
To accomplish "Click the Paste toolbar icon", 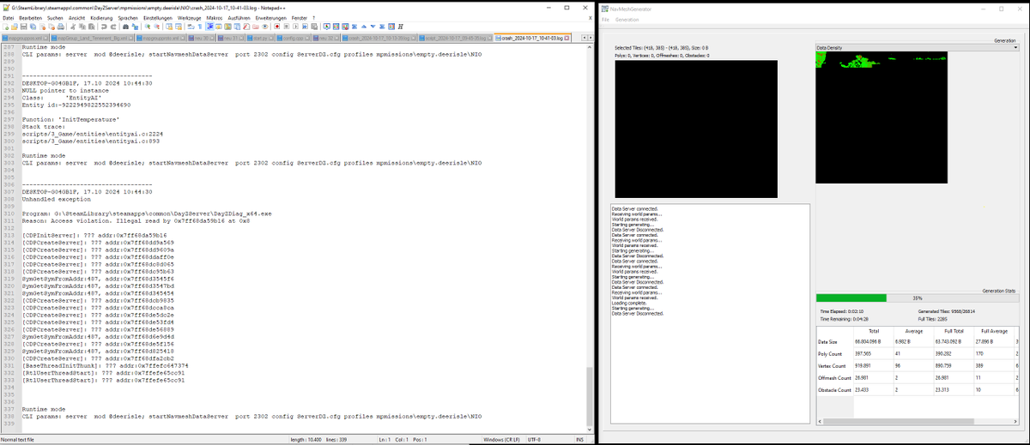I will tap(91, 27).
